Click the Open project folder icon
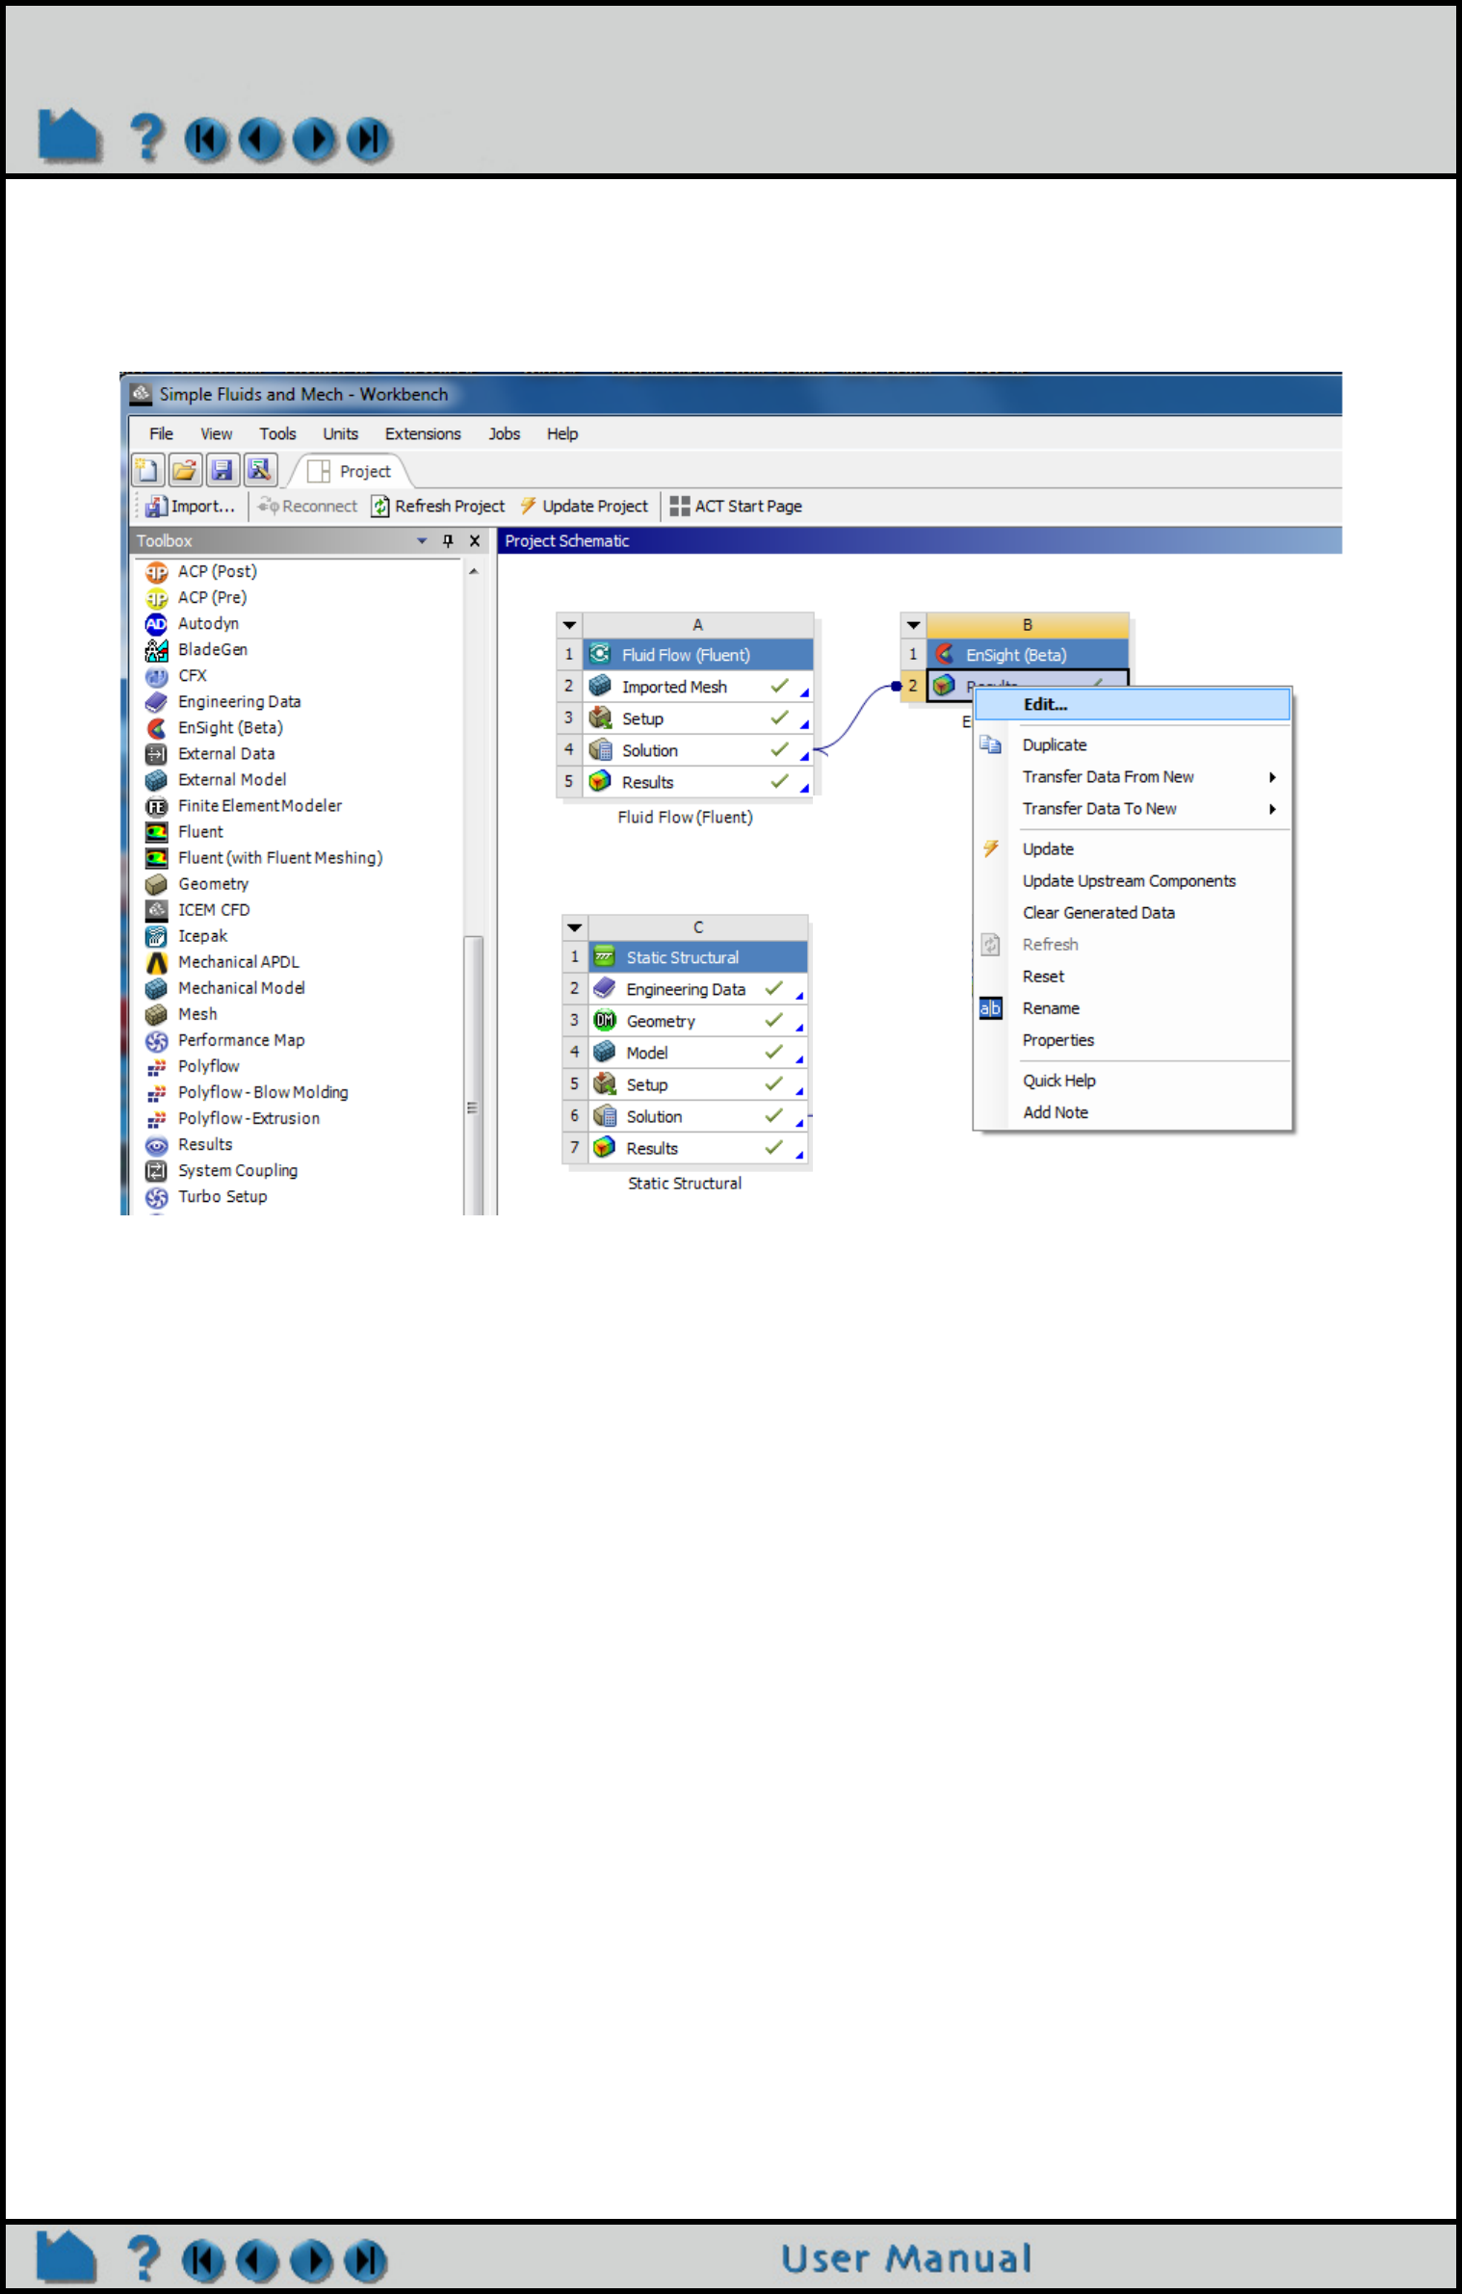Screen dimensions: 1462x2294 coord(185,470)
